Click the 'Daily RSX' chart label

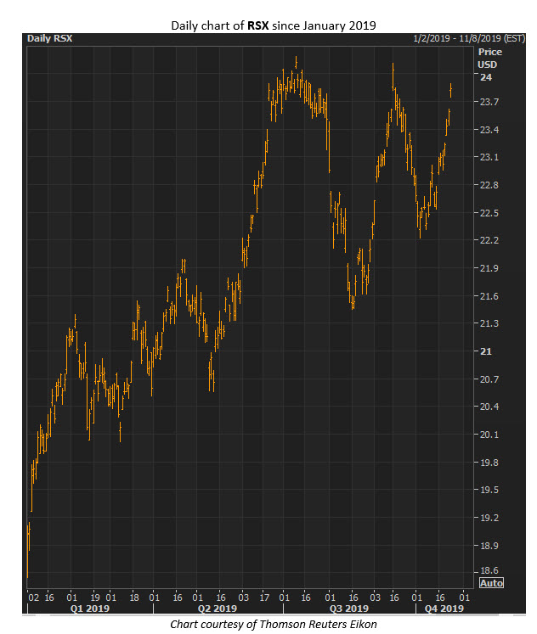tap(49, 38)
